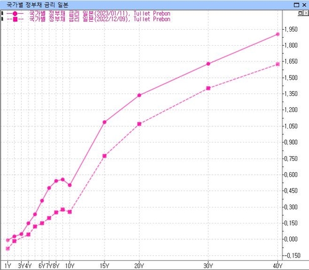
Task: Click the 15Y label on the x-axis
Action: tap(104, 266)
